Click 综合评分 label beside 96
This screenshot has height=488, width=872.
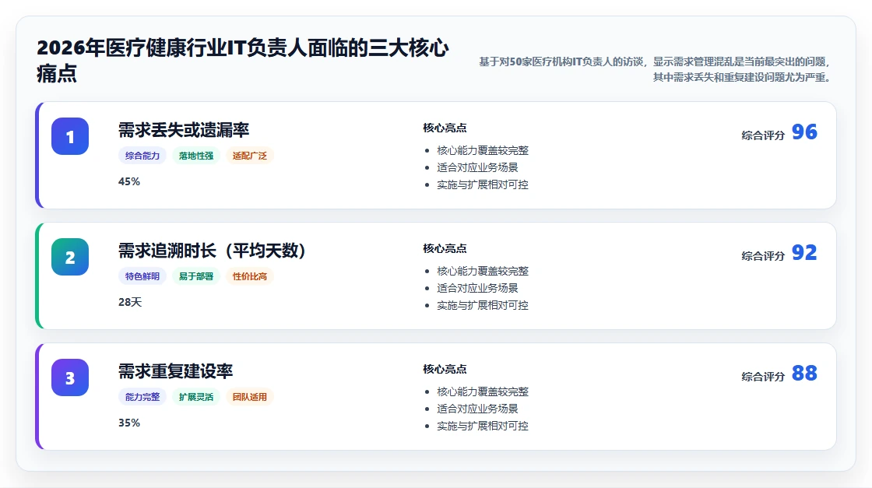point(763,135)
